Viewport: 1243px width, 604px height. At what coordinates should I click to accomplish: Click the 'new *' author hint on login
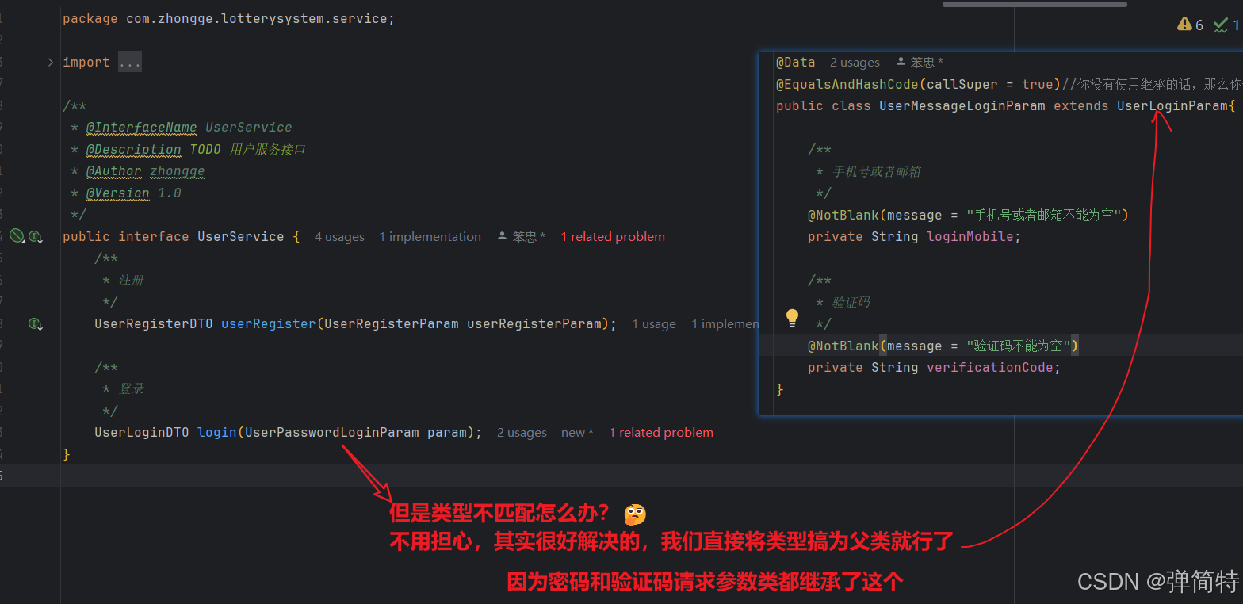point(577,432)
